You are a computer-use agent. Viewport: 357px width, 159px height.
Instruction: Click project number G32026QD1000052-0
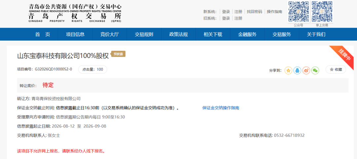coord(53,69)
